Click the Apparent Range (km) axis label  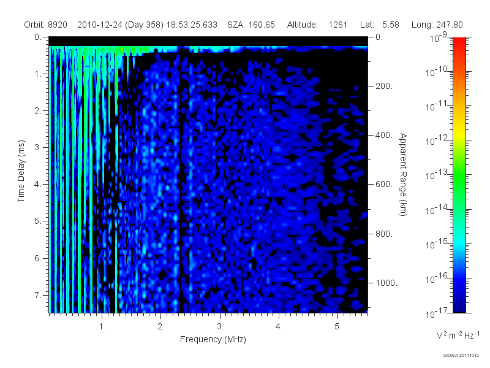[403, 174]
